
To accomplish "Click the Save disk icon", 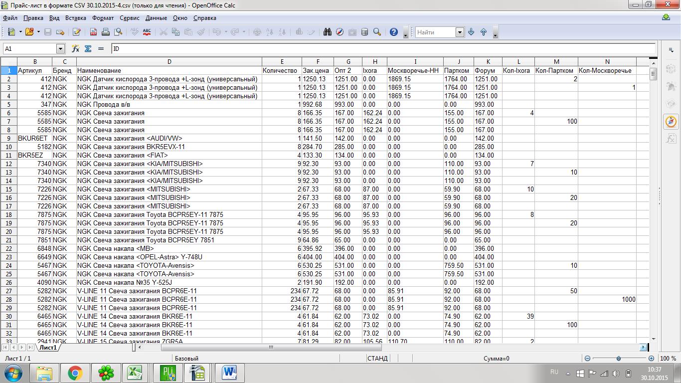I will click(48, 32).
